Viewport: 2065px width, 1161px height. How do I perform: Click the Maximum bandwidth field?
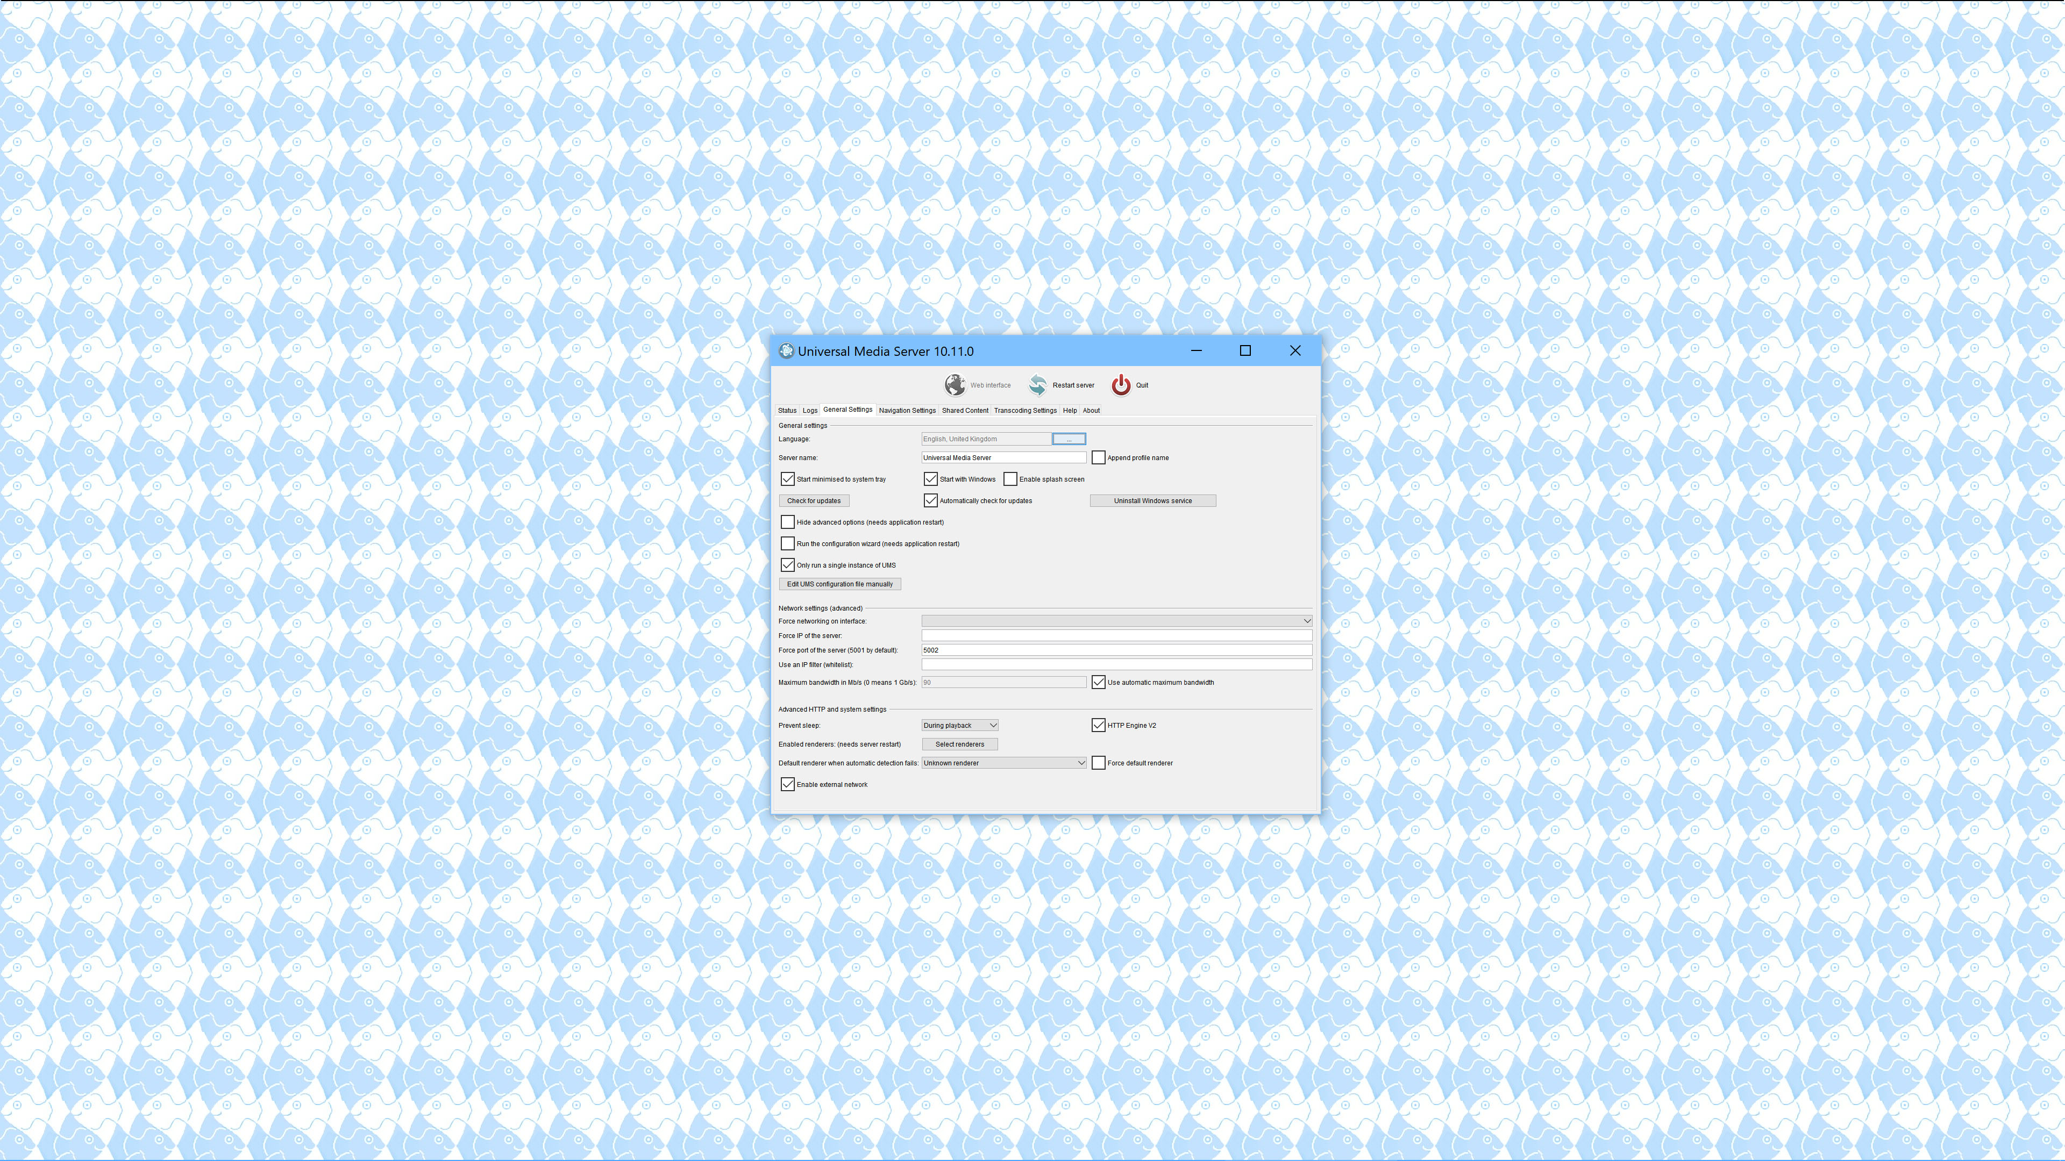coord(1003,683)
